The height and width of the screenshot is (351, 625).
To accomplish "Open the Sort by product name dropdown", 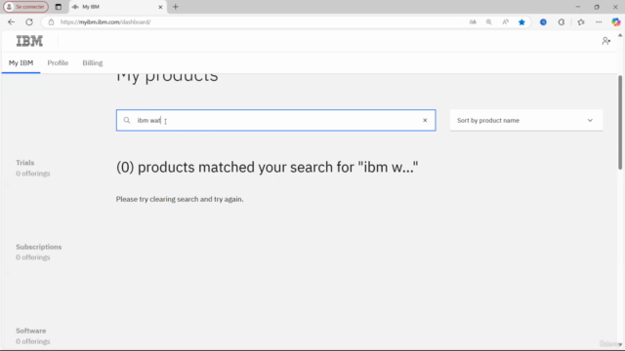I will coord(526,120).
